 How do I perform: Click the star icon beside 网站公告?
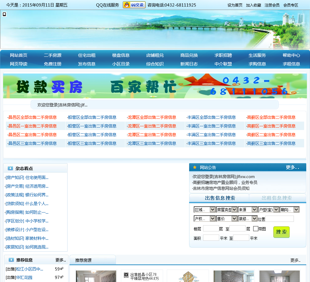click(x=195, y=168)
